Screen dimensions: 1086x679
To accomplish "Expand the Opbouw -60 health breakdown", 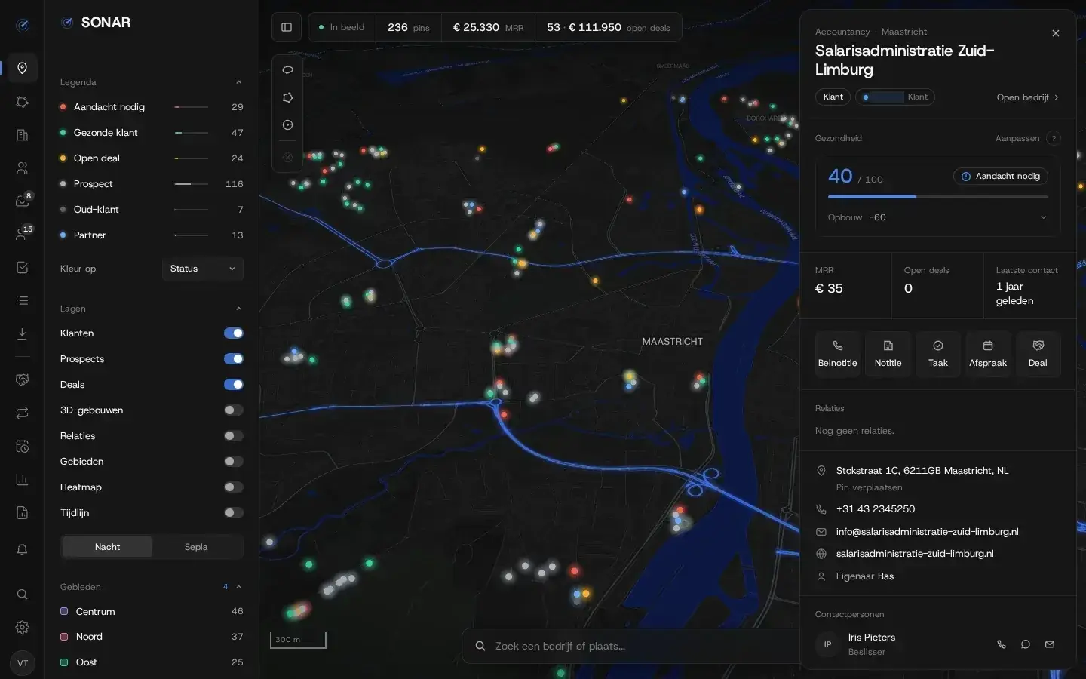I will tap(937, 217).
